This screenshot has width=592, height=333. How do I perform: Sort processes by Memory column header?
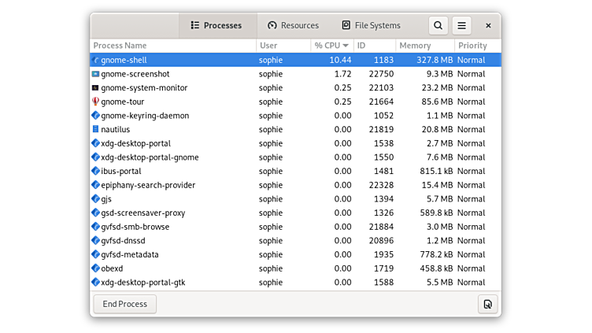coord(424,46)
